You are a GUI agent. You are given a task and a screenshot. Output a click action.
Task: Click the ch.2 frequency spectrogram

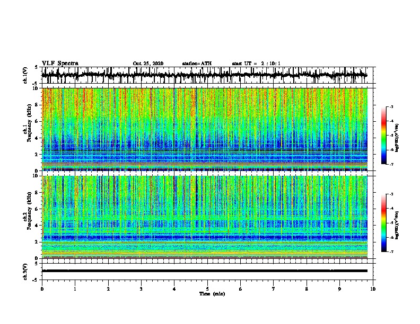click(x=205, y=217)
